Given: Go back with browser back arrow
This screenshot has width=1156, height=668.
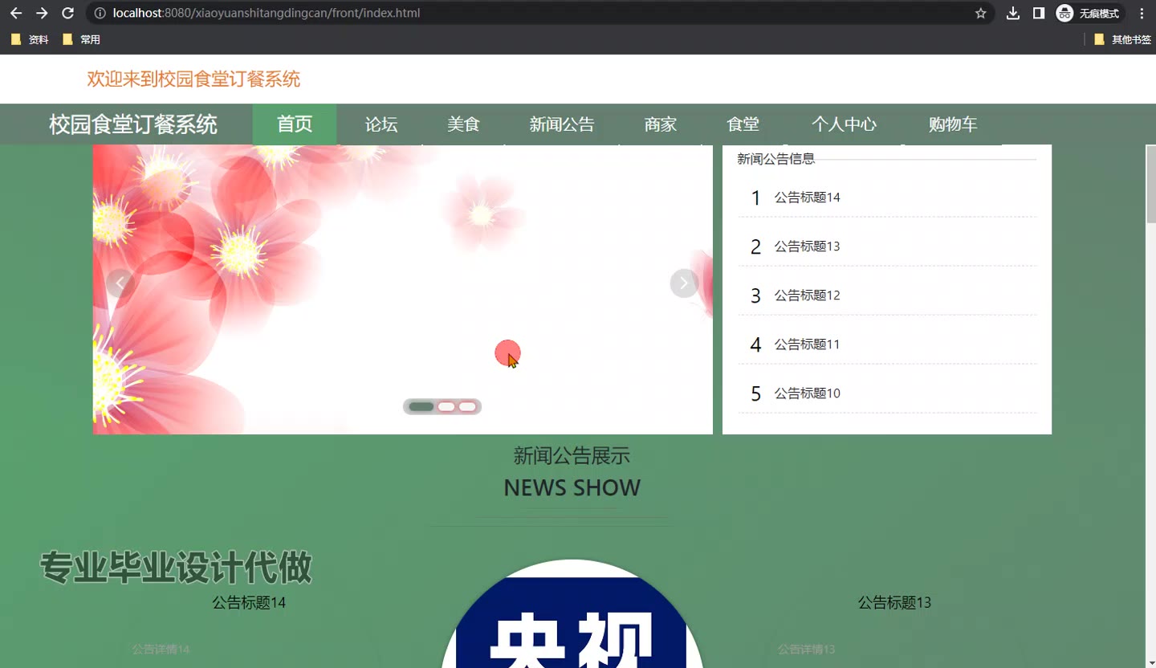Looking at the screenshot, I should [16, 13].
